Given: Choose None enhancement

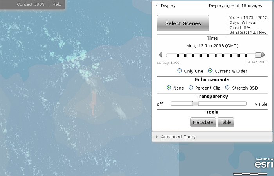Looking at the screenshot, I should tap(169, 88).
